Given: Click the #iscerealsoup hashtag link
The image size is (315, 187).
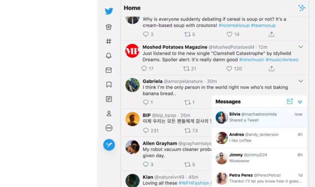Looking at the screenshot, I should 234,25.
